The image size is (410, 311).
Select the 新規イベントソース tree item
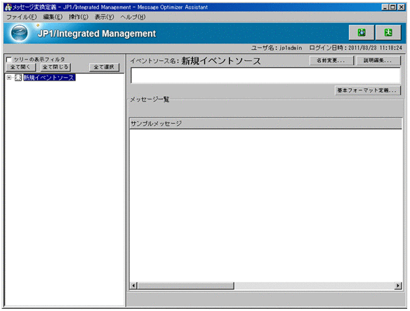click(49, 78)
